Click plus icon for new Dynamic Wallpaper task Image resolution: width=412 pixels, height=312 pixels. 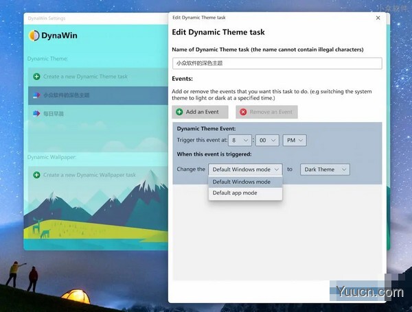point(36,175)
